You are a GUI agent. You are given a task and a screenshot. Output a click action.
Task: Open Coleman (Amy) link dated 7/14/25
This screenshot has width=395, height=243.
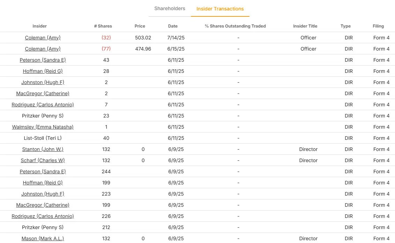coord(43,38)
